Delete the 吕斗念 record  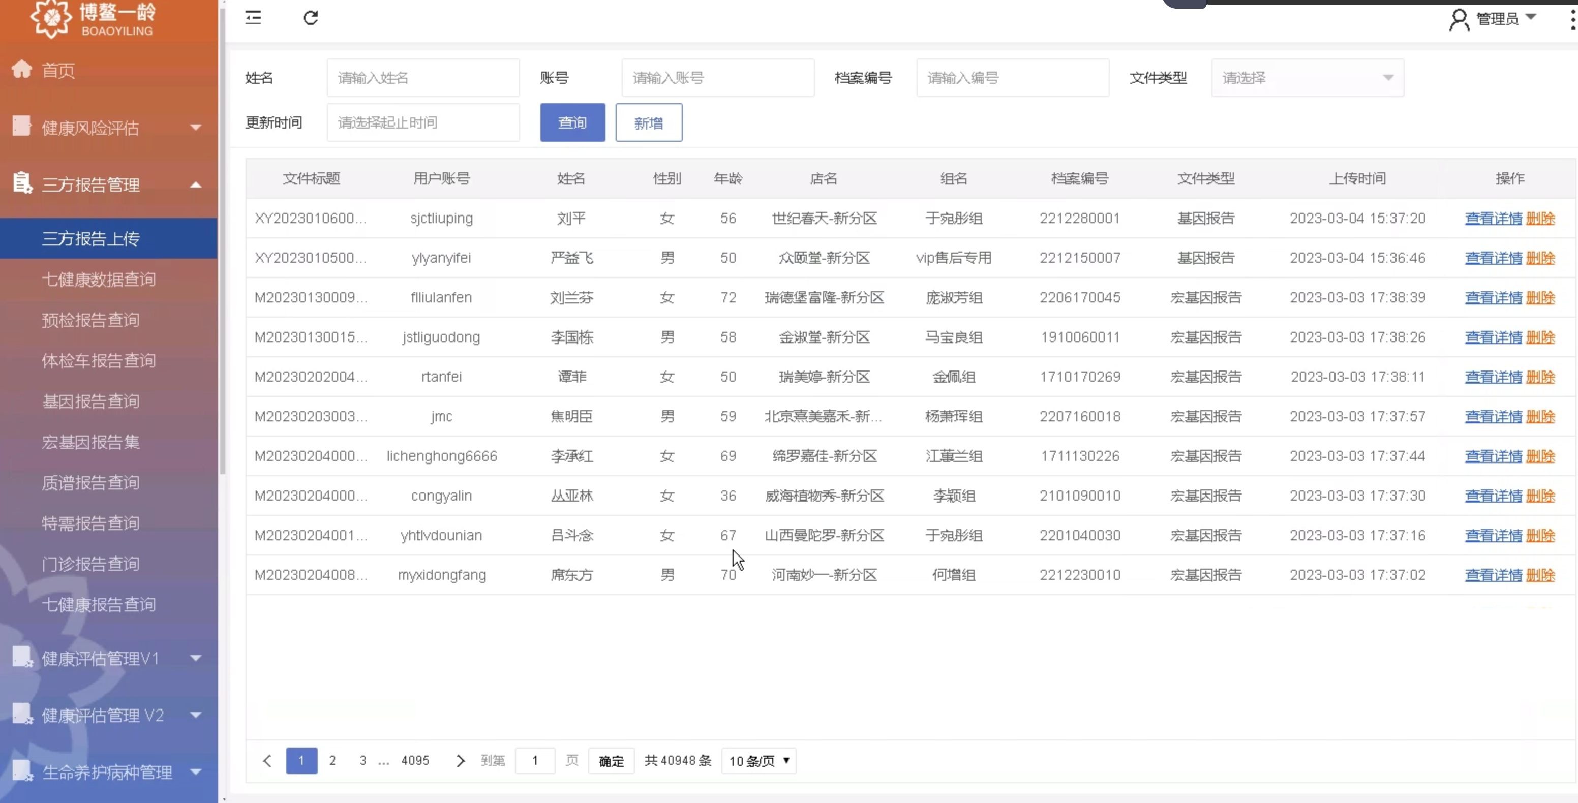tap(1540, 535)
